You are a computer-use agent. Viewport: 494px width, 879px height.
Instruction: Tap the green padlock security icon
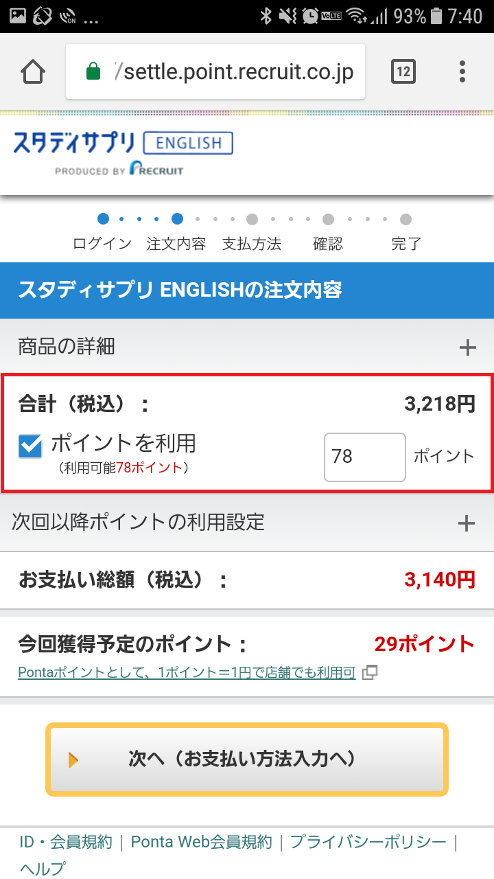[x=93, y=71]
